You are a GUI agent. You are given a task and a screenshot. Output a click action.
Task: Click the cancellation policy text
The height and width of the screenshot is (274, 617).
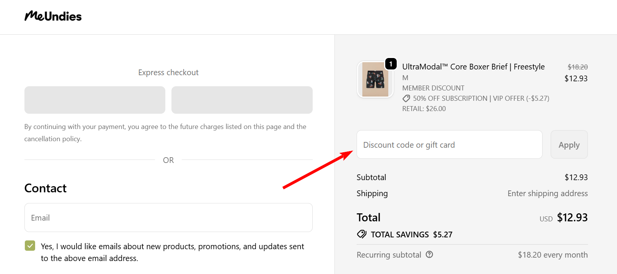click(53, 139)
